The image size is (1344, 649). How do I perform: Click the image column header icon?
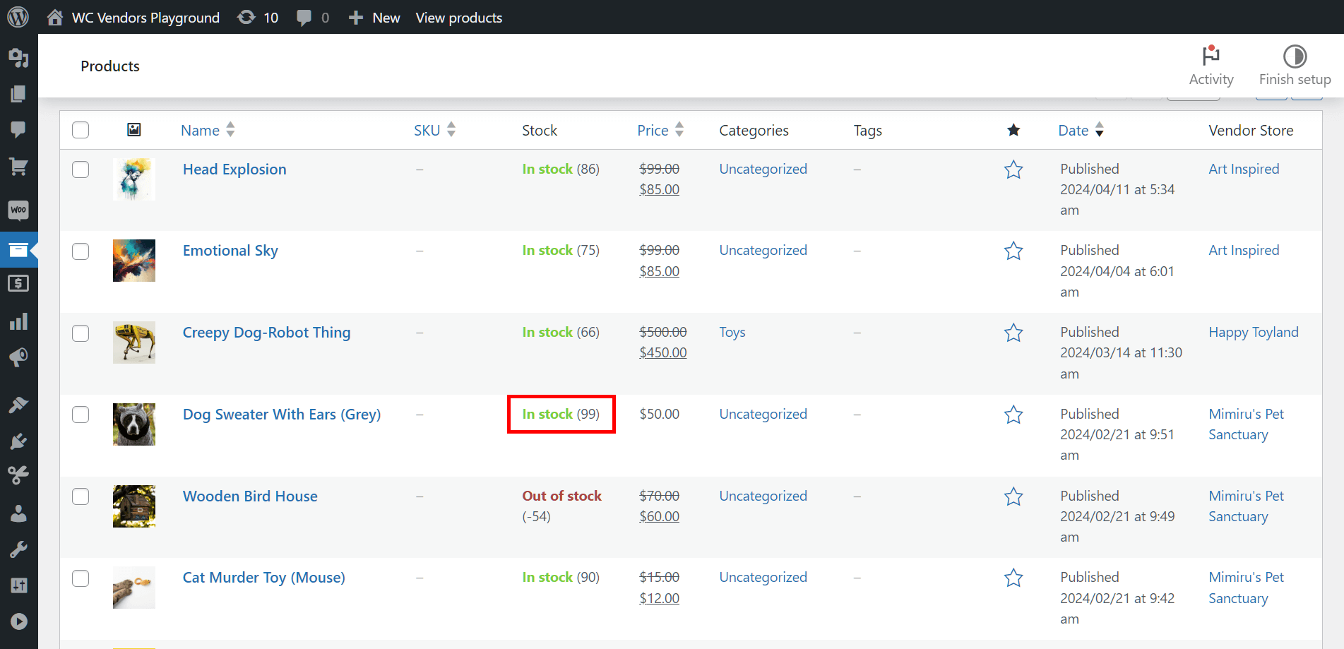(133, 129)
